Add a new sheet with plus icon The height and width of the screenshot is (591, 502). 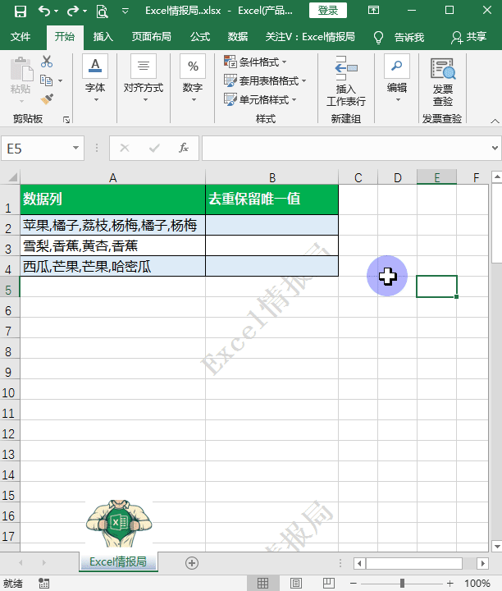click(x=192, y=562)
